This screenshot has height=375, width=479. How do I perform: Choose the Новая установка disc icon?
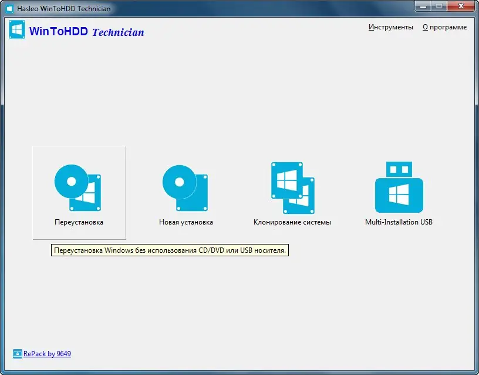tap(185, 188)
